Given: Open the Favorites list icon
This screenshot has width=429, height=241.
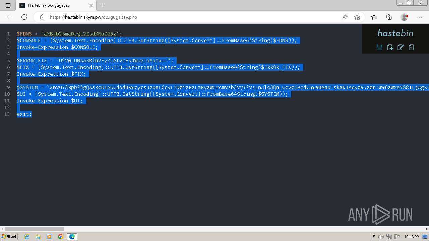Looking at the screenshot, I should [x=374, y=17].
